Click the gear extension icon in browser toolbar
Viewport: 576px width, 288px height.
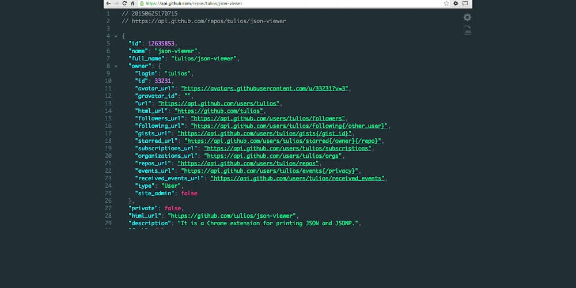point(456,3)
